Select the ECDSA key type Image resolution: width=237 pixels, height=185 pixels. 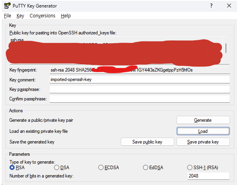(x=109, y=168)
